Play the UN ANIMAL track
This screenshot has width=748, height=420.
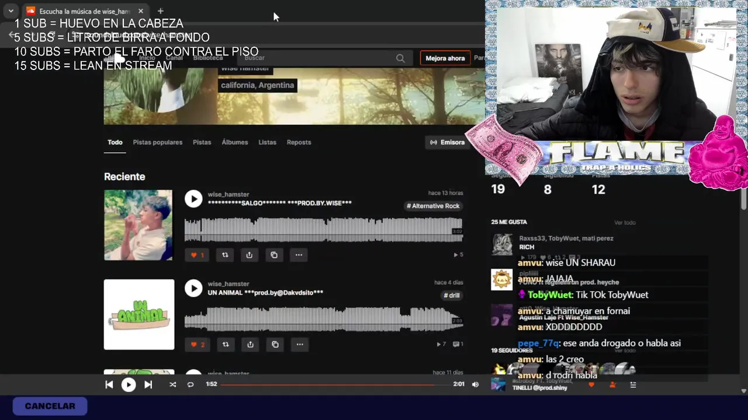coord(193,288)
